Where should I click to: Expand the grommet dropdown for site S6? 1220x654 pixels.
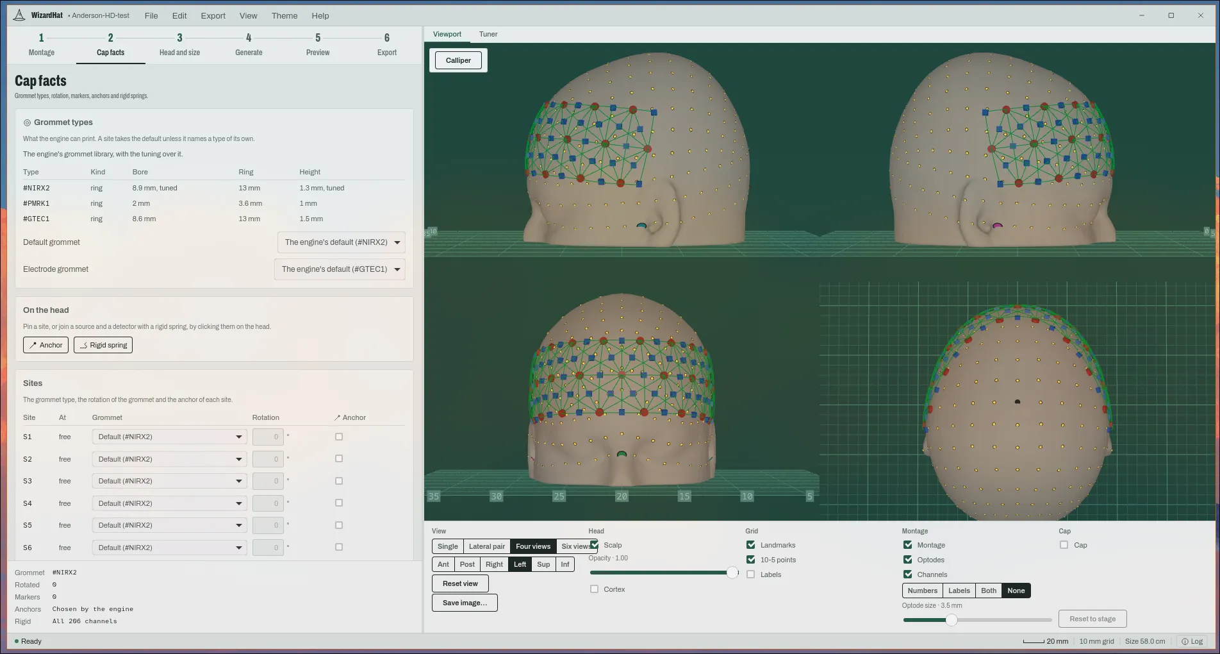(x=169, y=548)
